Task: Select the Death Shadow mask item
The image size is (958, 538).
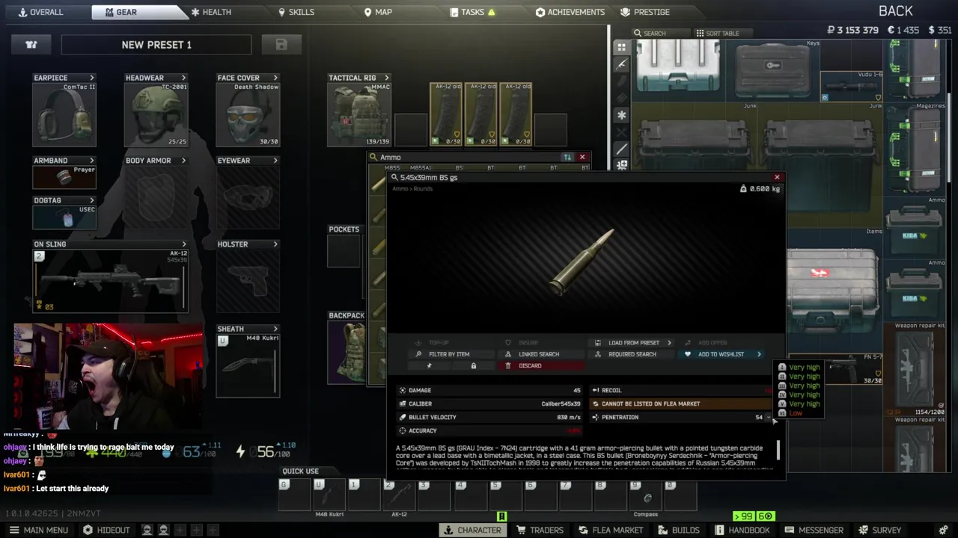Action: pyautogui.click(x=248, y=114)
